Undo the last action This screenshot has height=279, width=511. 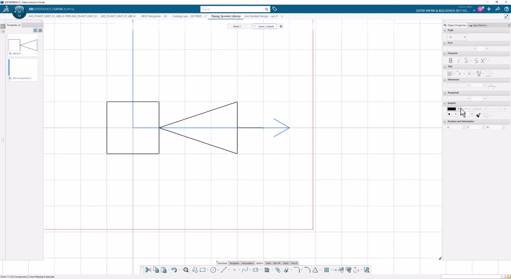(x=174, y=270)
